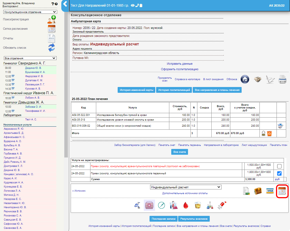Click the printer icon in the card toolbar

282,80
